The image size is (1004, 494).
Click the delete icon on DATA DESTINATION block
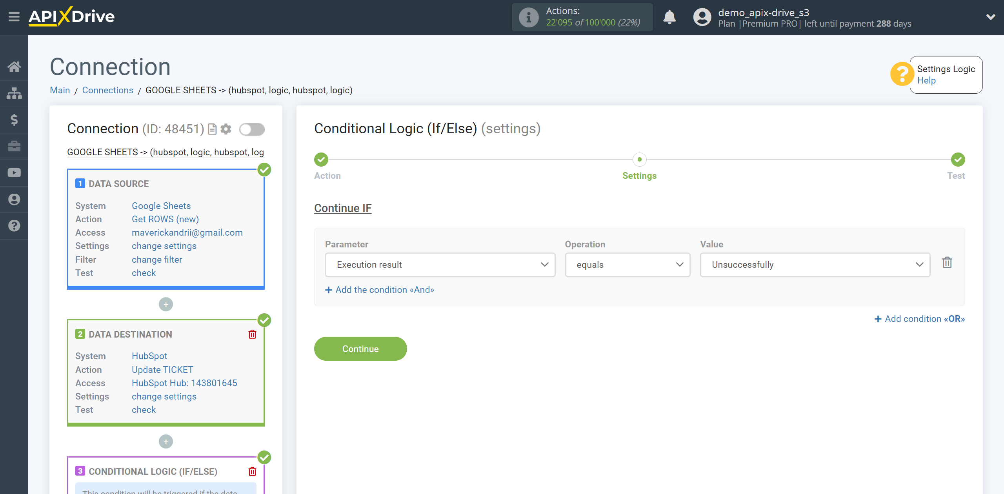pos(252,335)
